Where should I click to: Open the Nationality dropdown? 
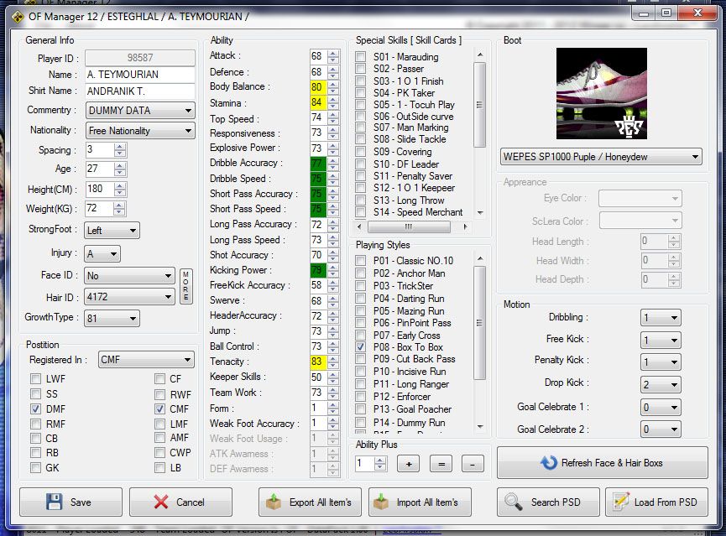coord(141,131)
